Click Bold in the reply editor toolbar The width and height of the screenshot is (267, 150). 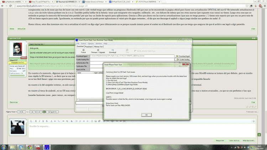[36, 121]
